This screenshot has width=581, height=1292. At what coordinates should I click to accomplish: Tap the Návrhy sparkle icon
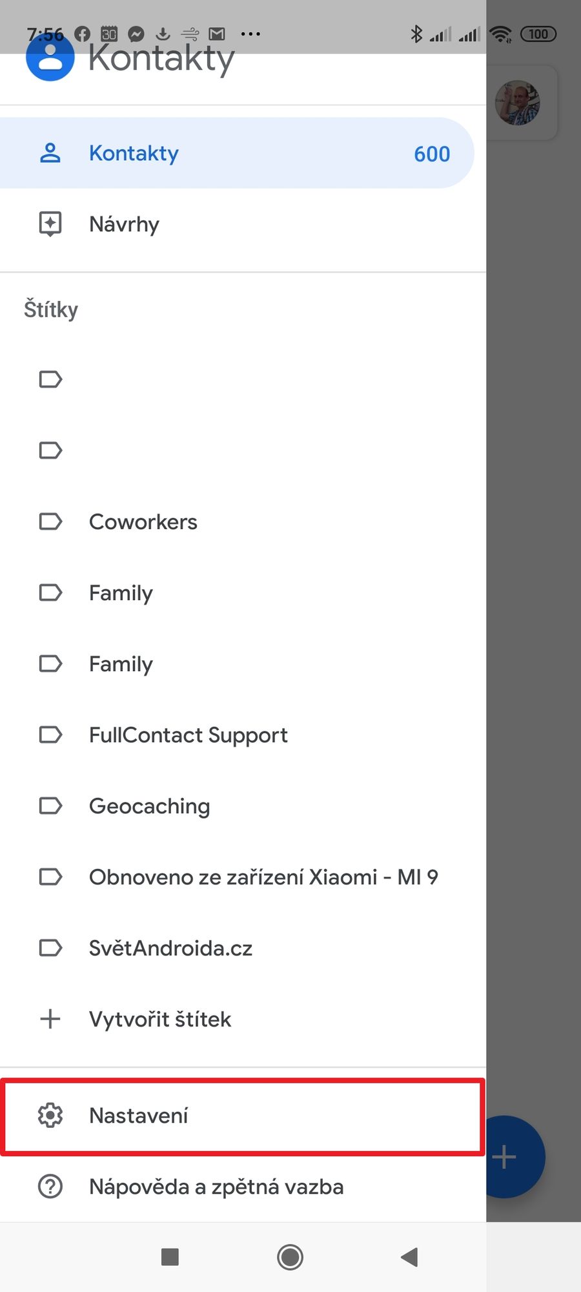click(50, 224)
